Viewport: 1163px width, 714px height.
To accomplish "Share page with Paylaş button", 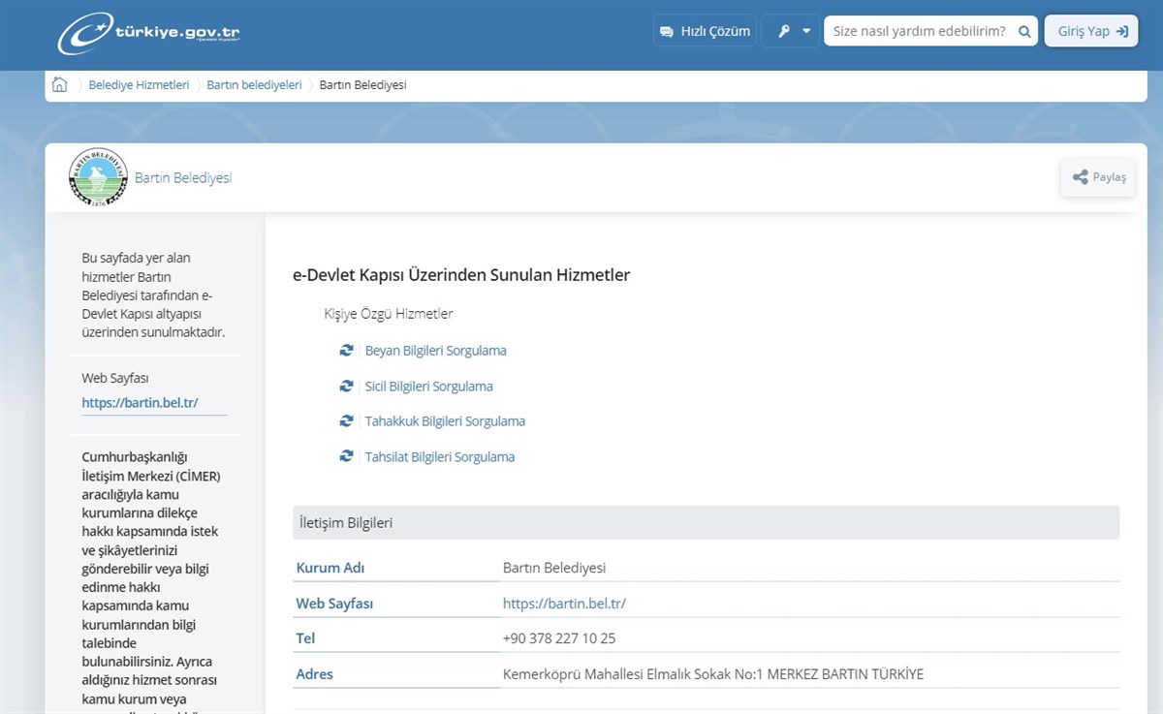I will click(x=1098, y=177).
